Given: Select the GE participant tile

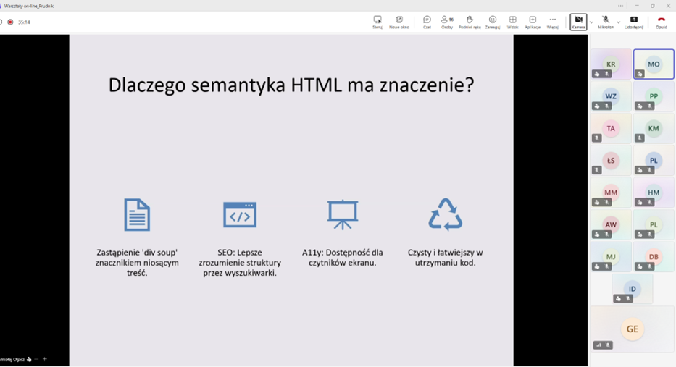Looking at the screenshot, I should coord(633,329).
